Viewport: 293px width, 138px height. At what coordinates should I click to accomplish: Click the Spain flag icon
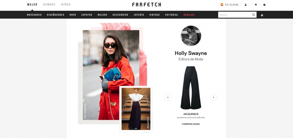(x=222, y=5)
